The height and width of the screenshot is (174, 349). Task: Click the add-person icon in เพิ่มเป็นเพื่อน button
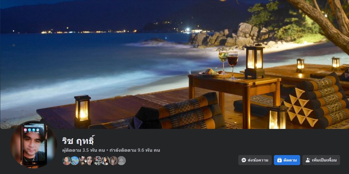tap(308, 160)
